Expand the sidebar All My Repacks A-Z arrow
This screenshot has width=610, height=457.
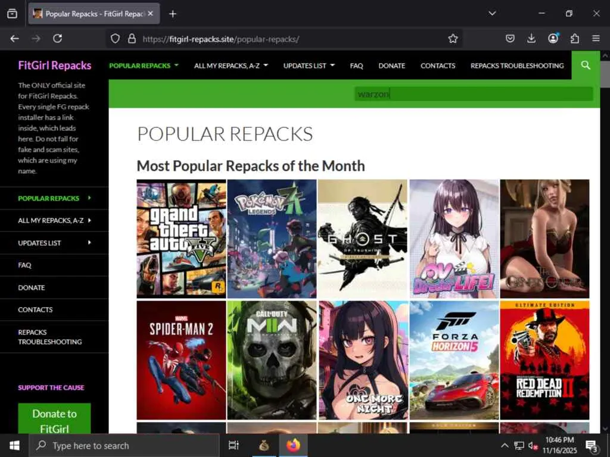click(x=89, y=220)
